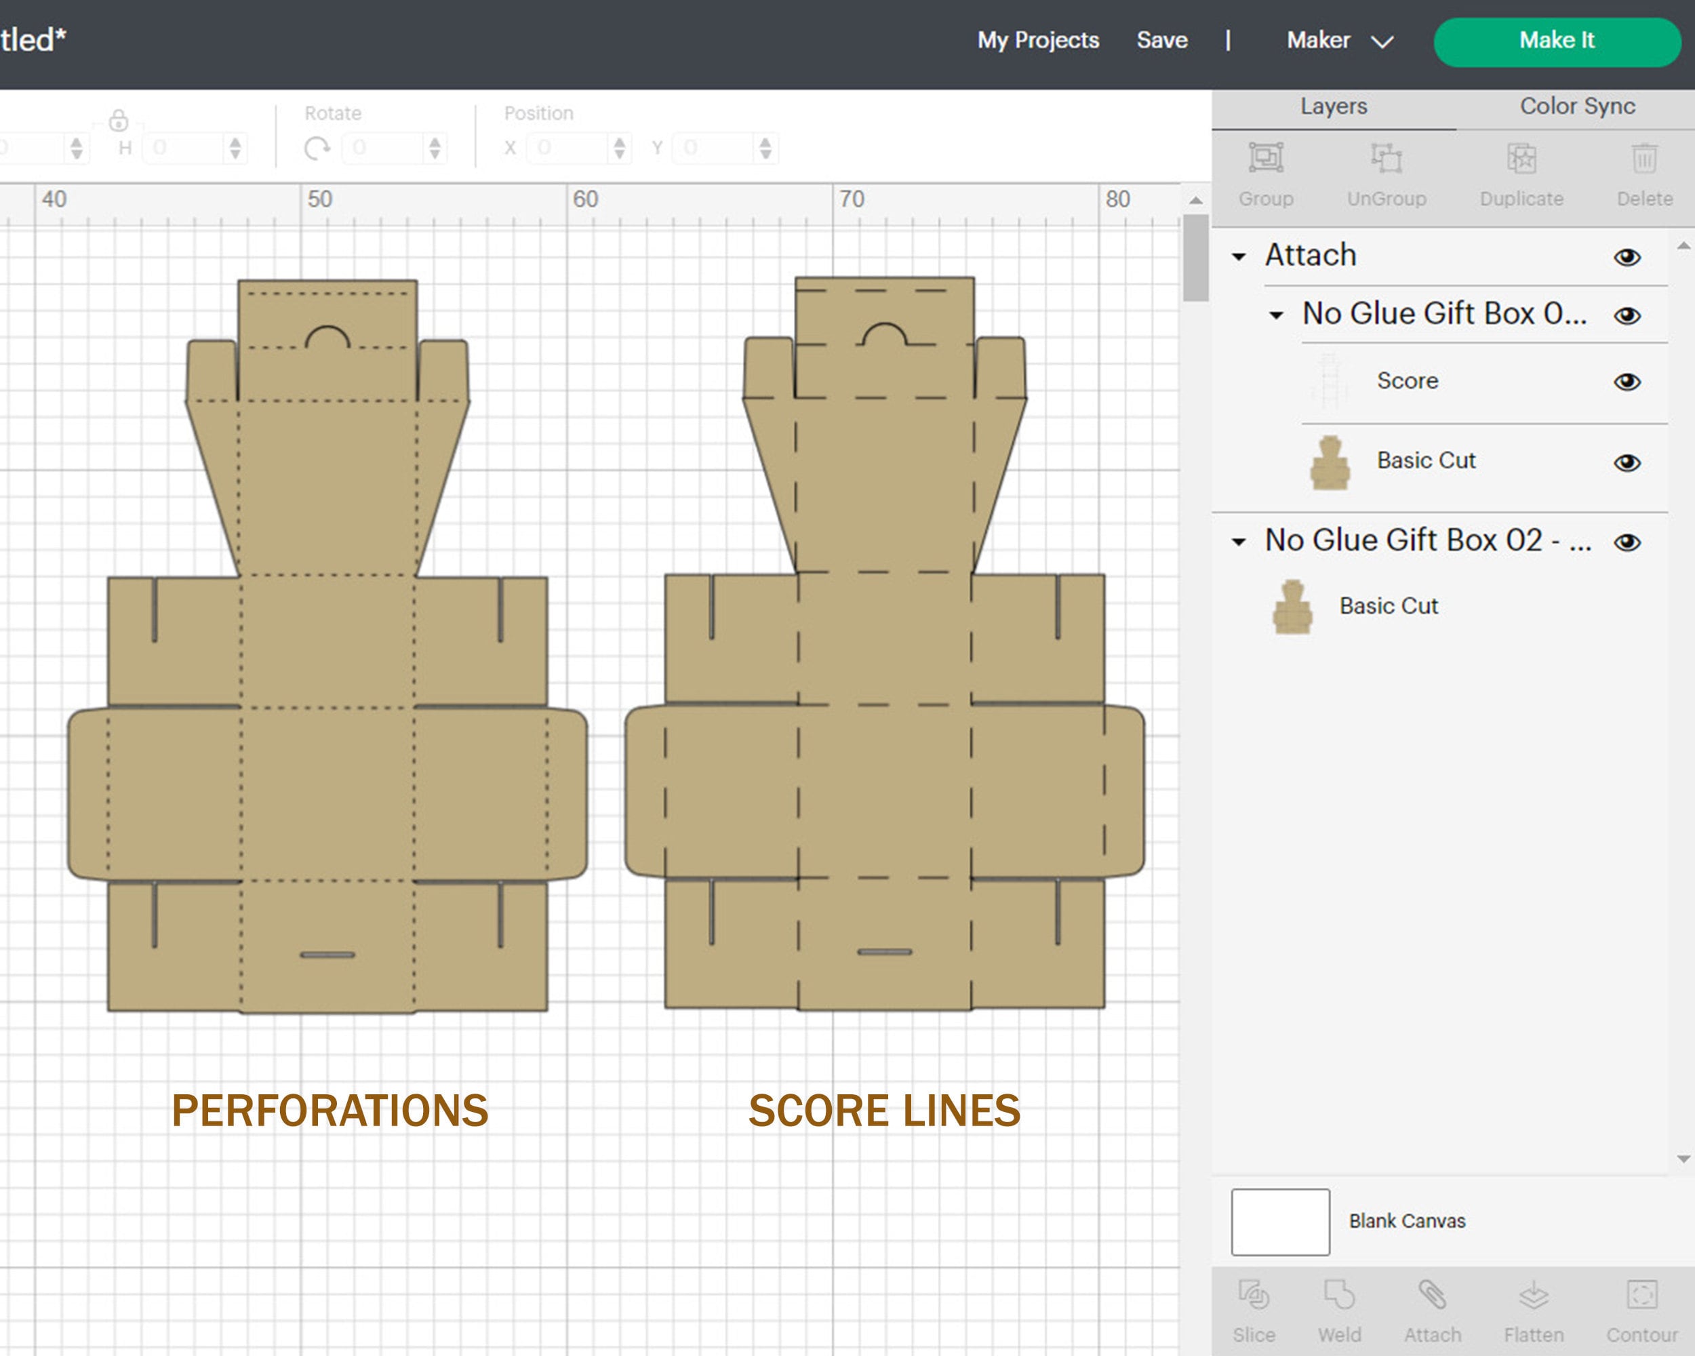Click the Score layer thumbnail
Viewport: 1695px width, 1356px height.
(1330, 382)
